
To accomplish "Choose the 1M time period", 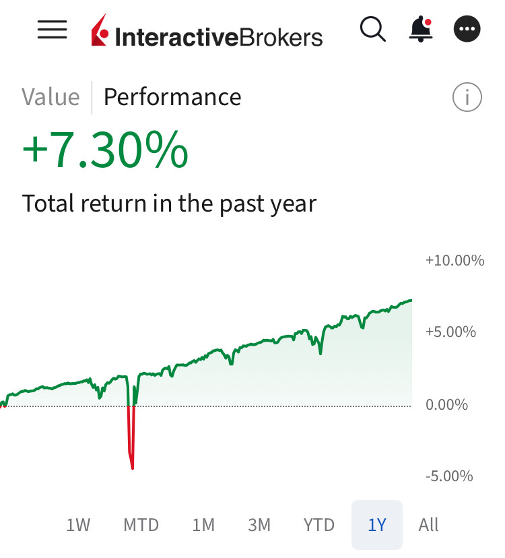I will [203, 525].
